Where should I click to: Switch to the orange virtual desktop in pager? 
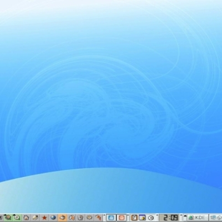click(122, 218)
